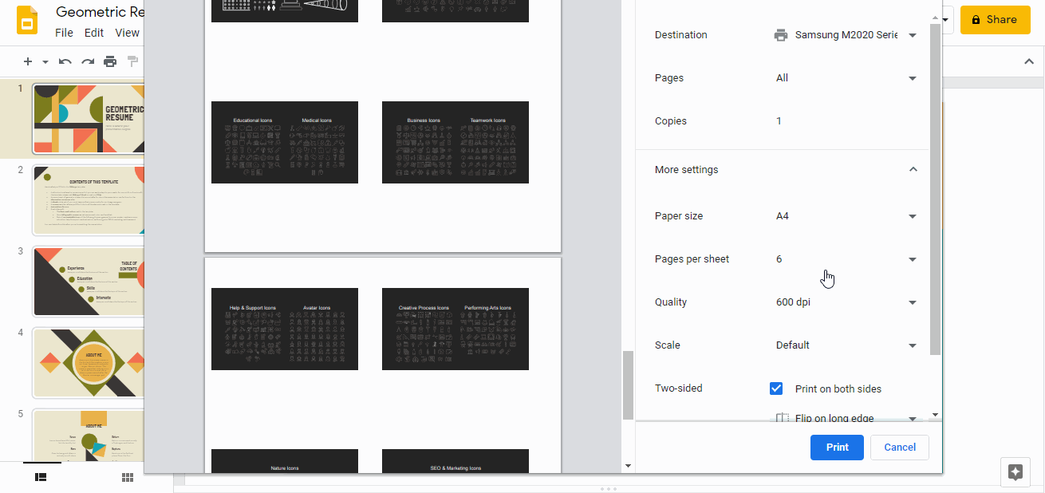1045x493 pixels.
Task: Click the Two-sided label
Action: tap(679, 388)
